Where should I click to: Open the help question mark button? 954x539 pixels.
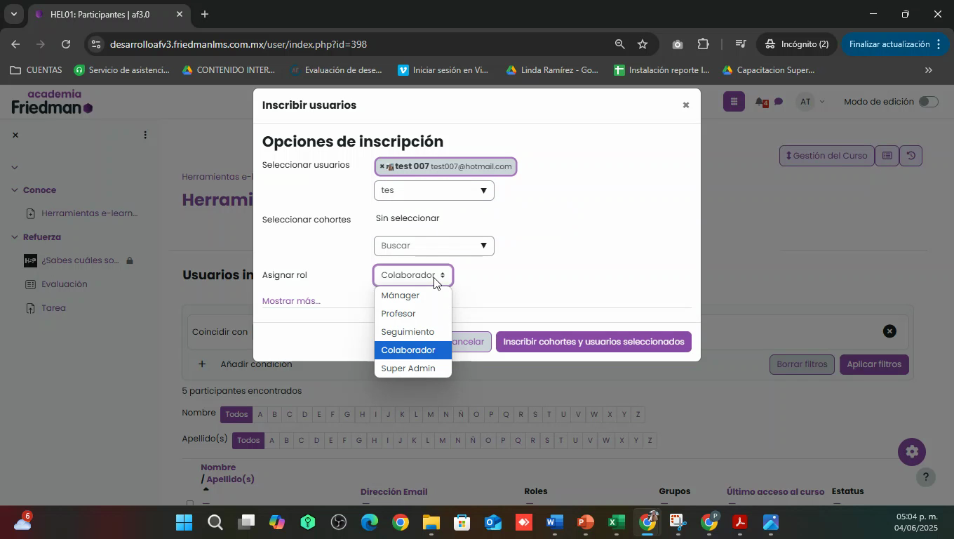pyautogui.click(x=926, y=478)
